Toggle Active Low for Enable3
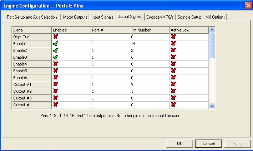 coord(173,57)
